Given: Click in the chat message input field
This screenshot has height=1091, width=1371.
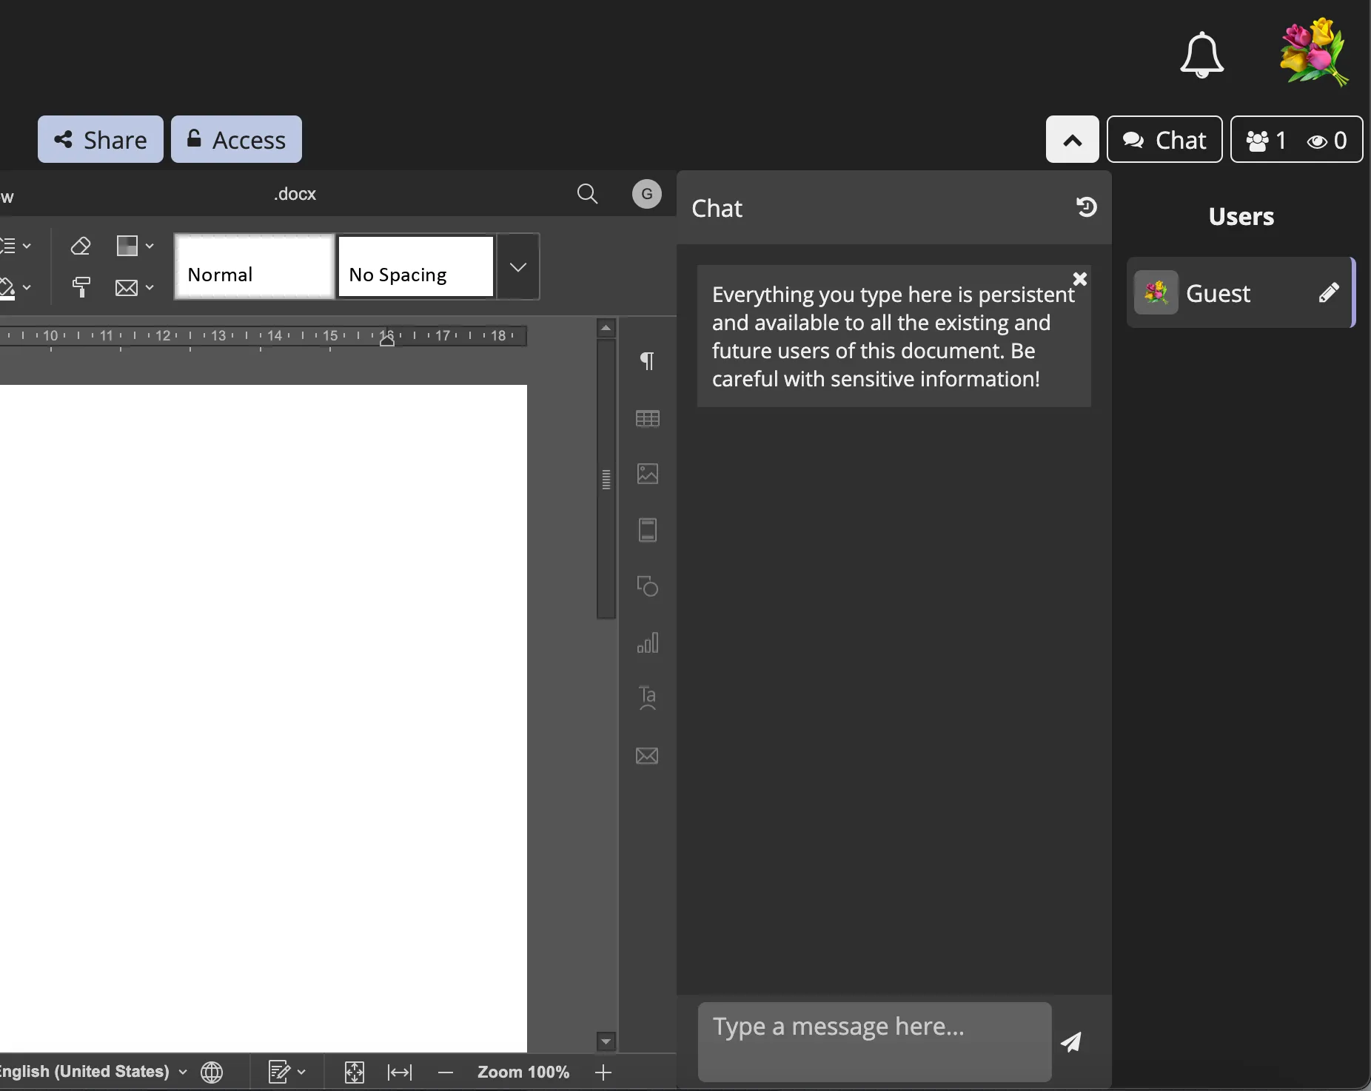Looking at the screenshot, I should coord(874,1041).
